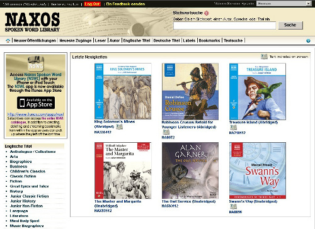Open the Bookmarks menu item
This screenshot has width=315, height=229.
209,40
